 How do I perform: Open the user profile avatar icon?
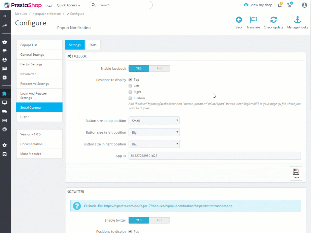pos(304,5)
